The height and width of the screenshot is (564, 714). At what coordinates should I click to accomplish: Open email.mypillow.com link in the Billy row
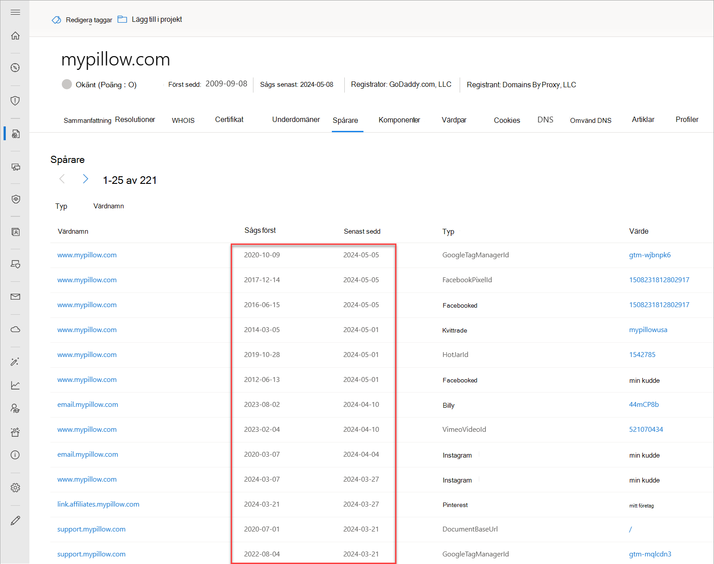(88, 405)
